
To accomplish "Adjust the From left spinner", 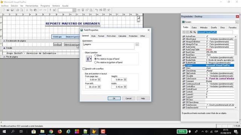I will coord(99,87).
